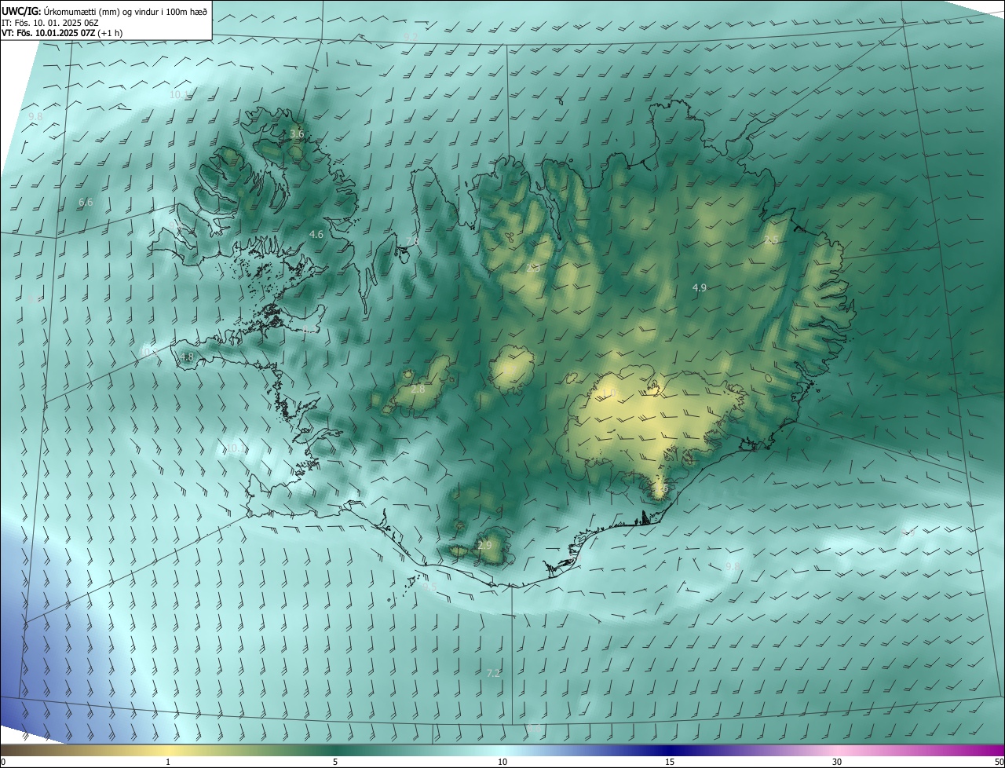Click the 9.2 value on the map

tap(411, 37)
